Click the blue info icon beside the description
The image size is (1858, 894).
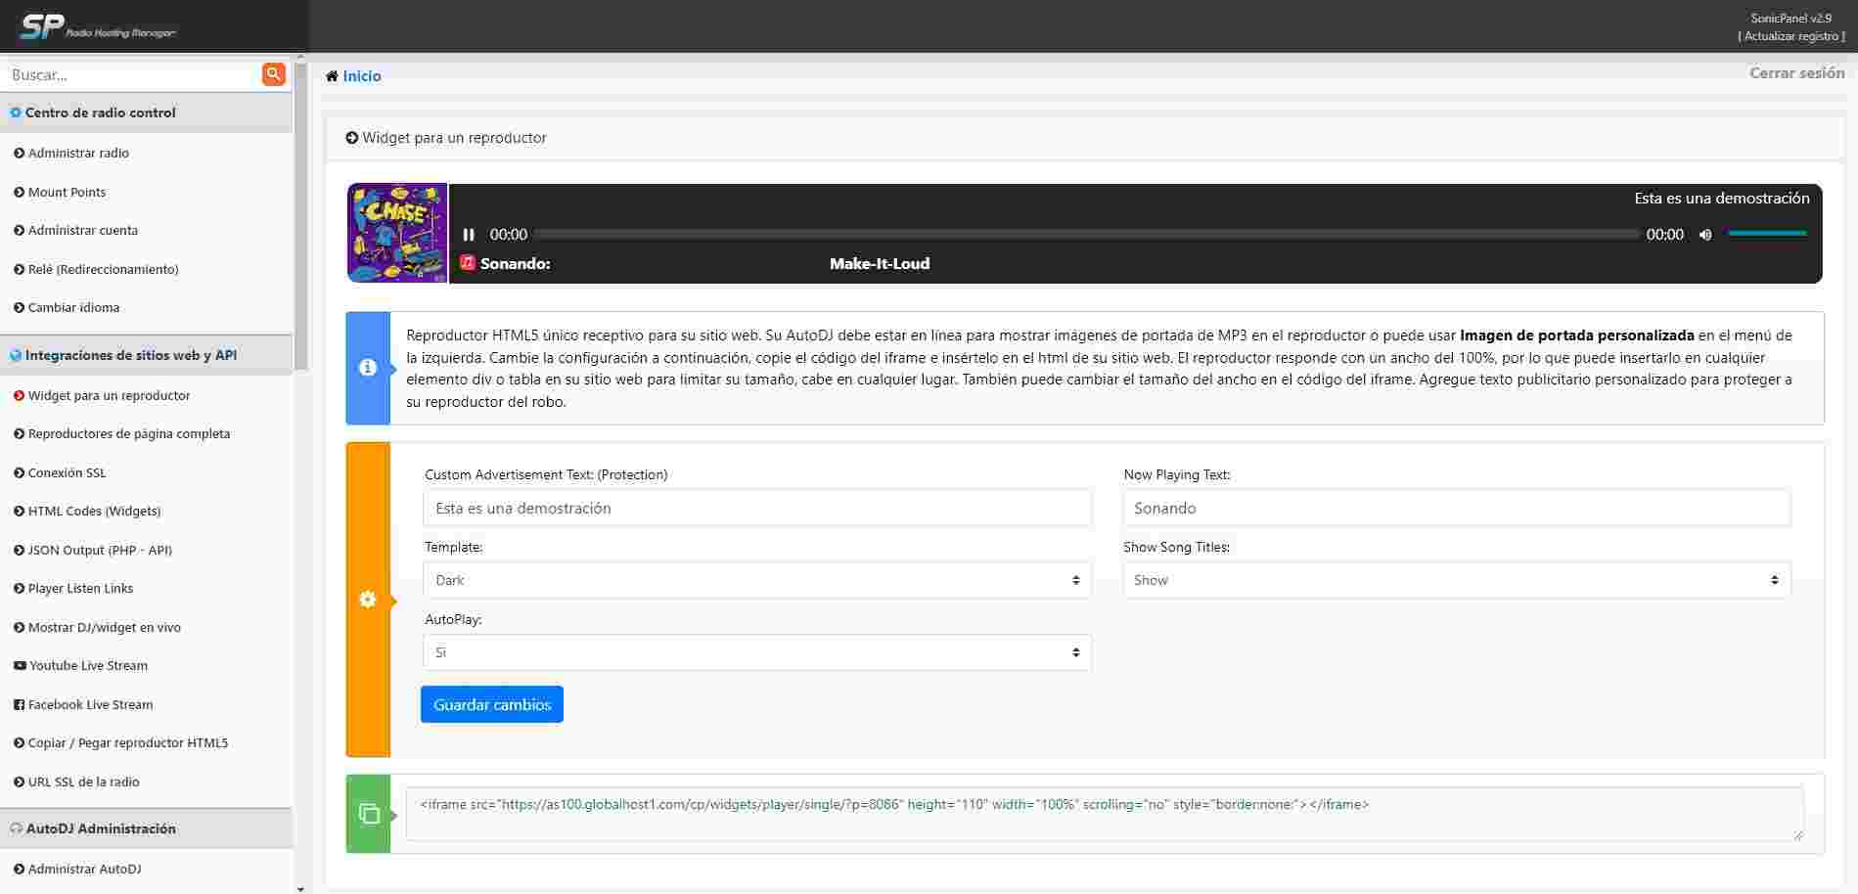tap(368, 368)
